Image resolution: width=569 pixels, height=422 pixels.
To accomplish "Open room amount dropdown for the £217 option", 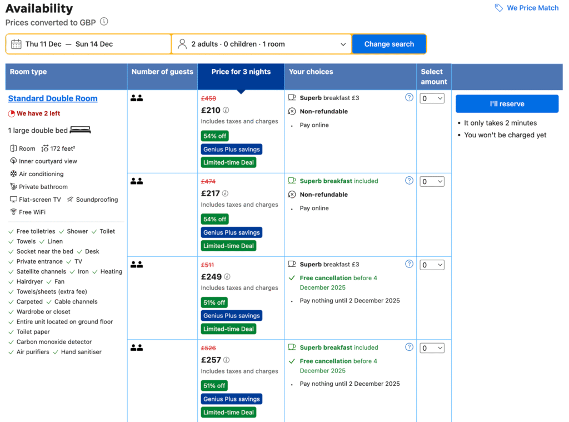I will pos(432,182).
